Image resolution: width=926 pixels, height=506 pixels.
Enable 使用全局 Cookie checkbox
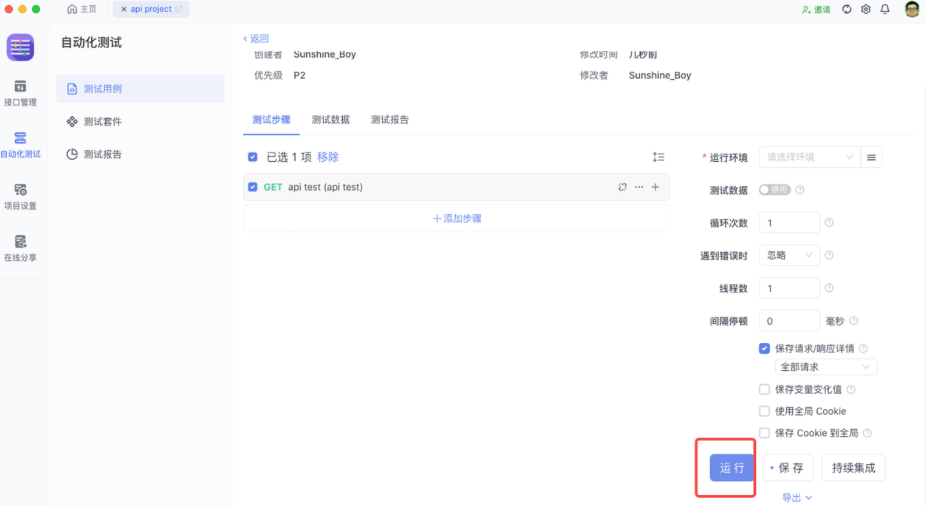[x=764, y=411]
